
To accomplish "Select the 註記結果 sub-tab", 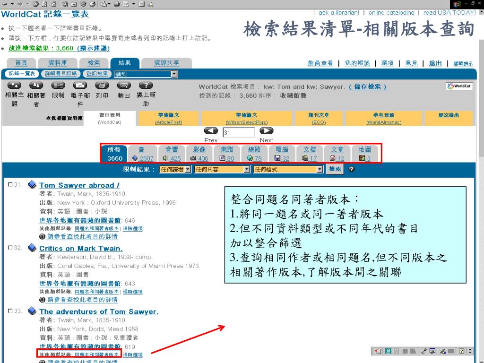I will 97,73.
